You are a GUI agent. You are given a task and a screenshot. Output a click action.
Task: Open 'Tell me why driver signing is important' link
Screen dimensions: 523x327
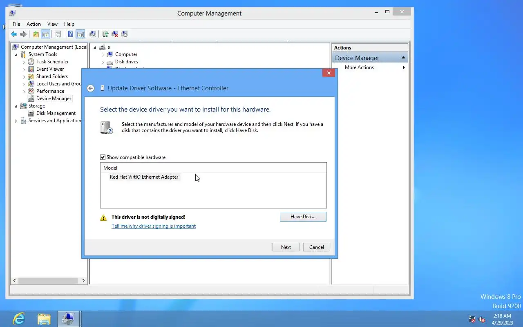[x=154, y=226]
